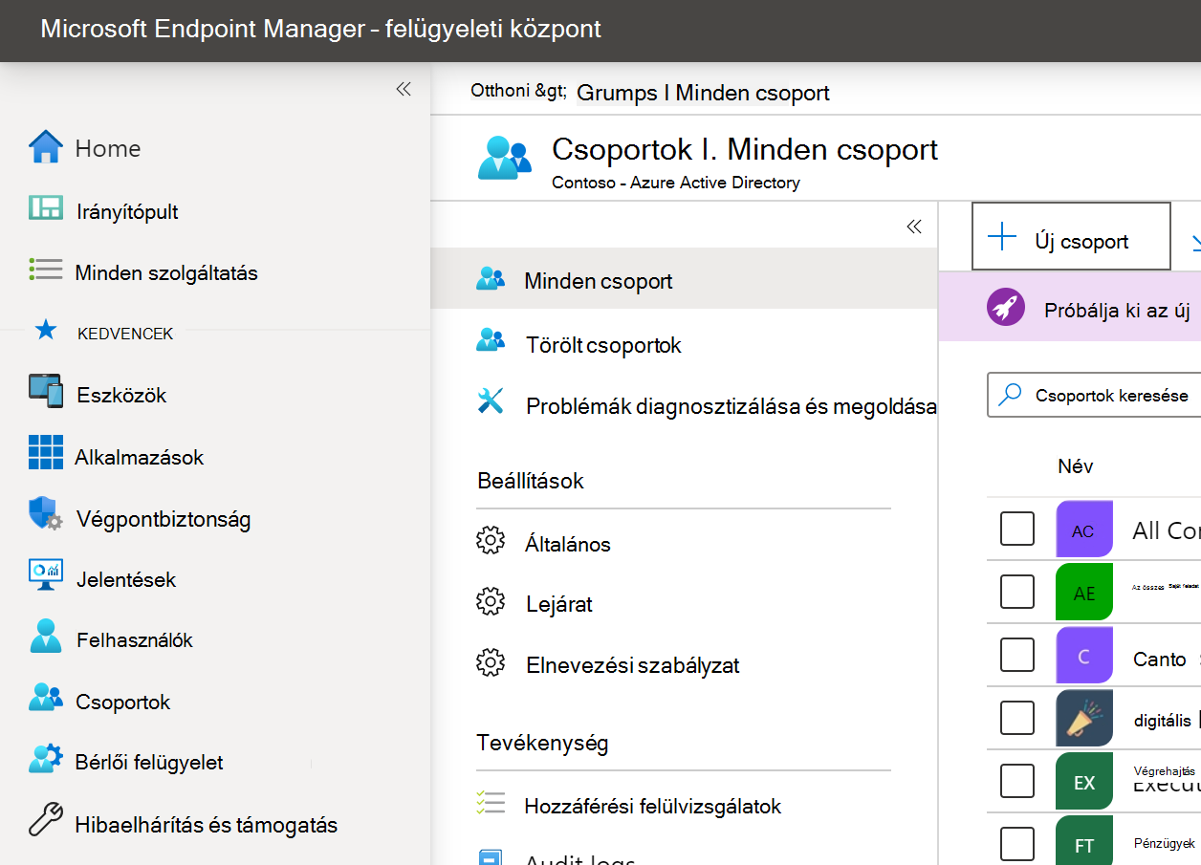
Task: Click the Felhasználók person icon
Action: pos(45,637)
